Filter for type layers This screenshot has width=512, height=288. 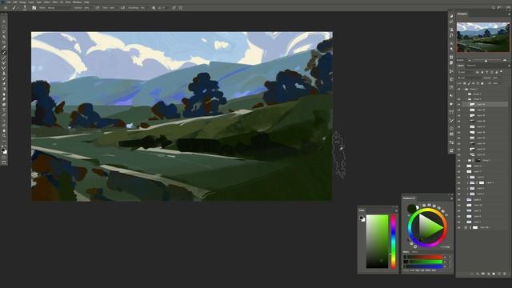point(487,73)
